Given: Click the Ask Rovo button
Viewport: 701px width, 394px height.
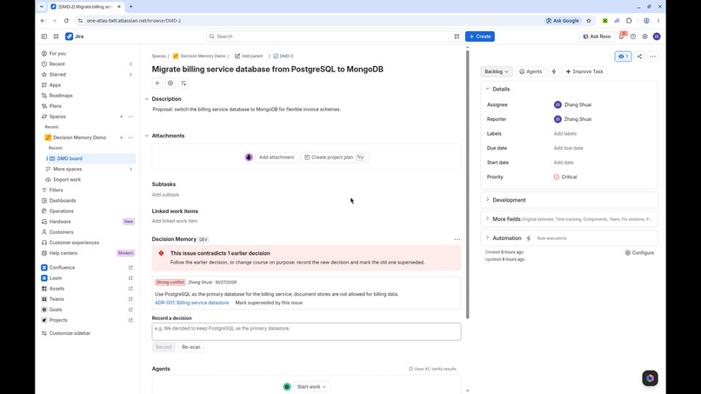Looking at the screenshot, I should tap(597, 37).
